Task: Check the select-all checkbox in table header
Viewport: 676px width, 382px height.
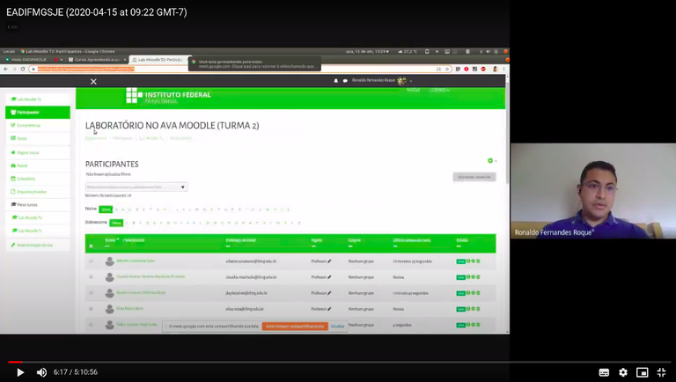Action: (91, 246)
